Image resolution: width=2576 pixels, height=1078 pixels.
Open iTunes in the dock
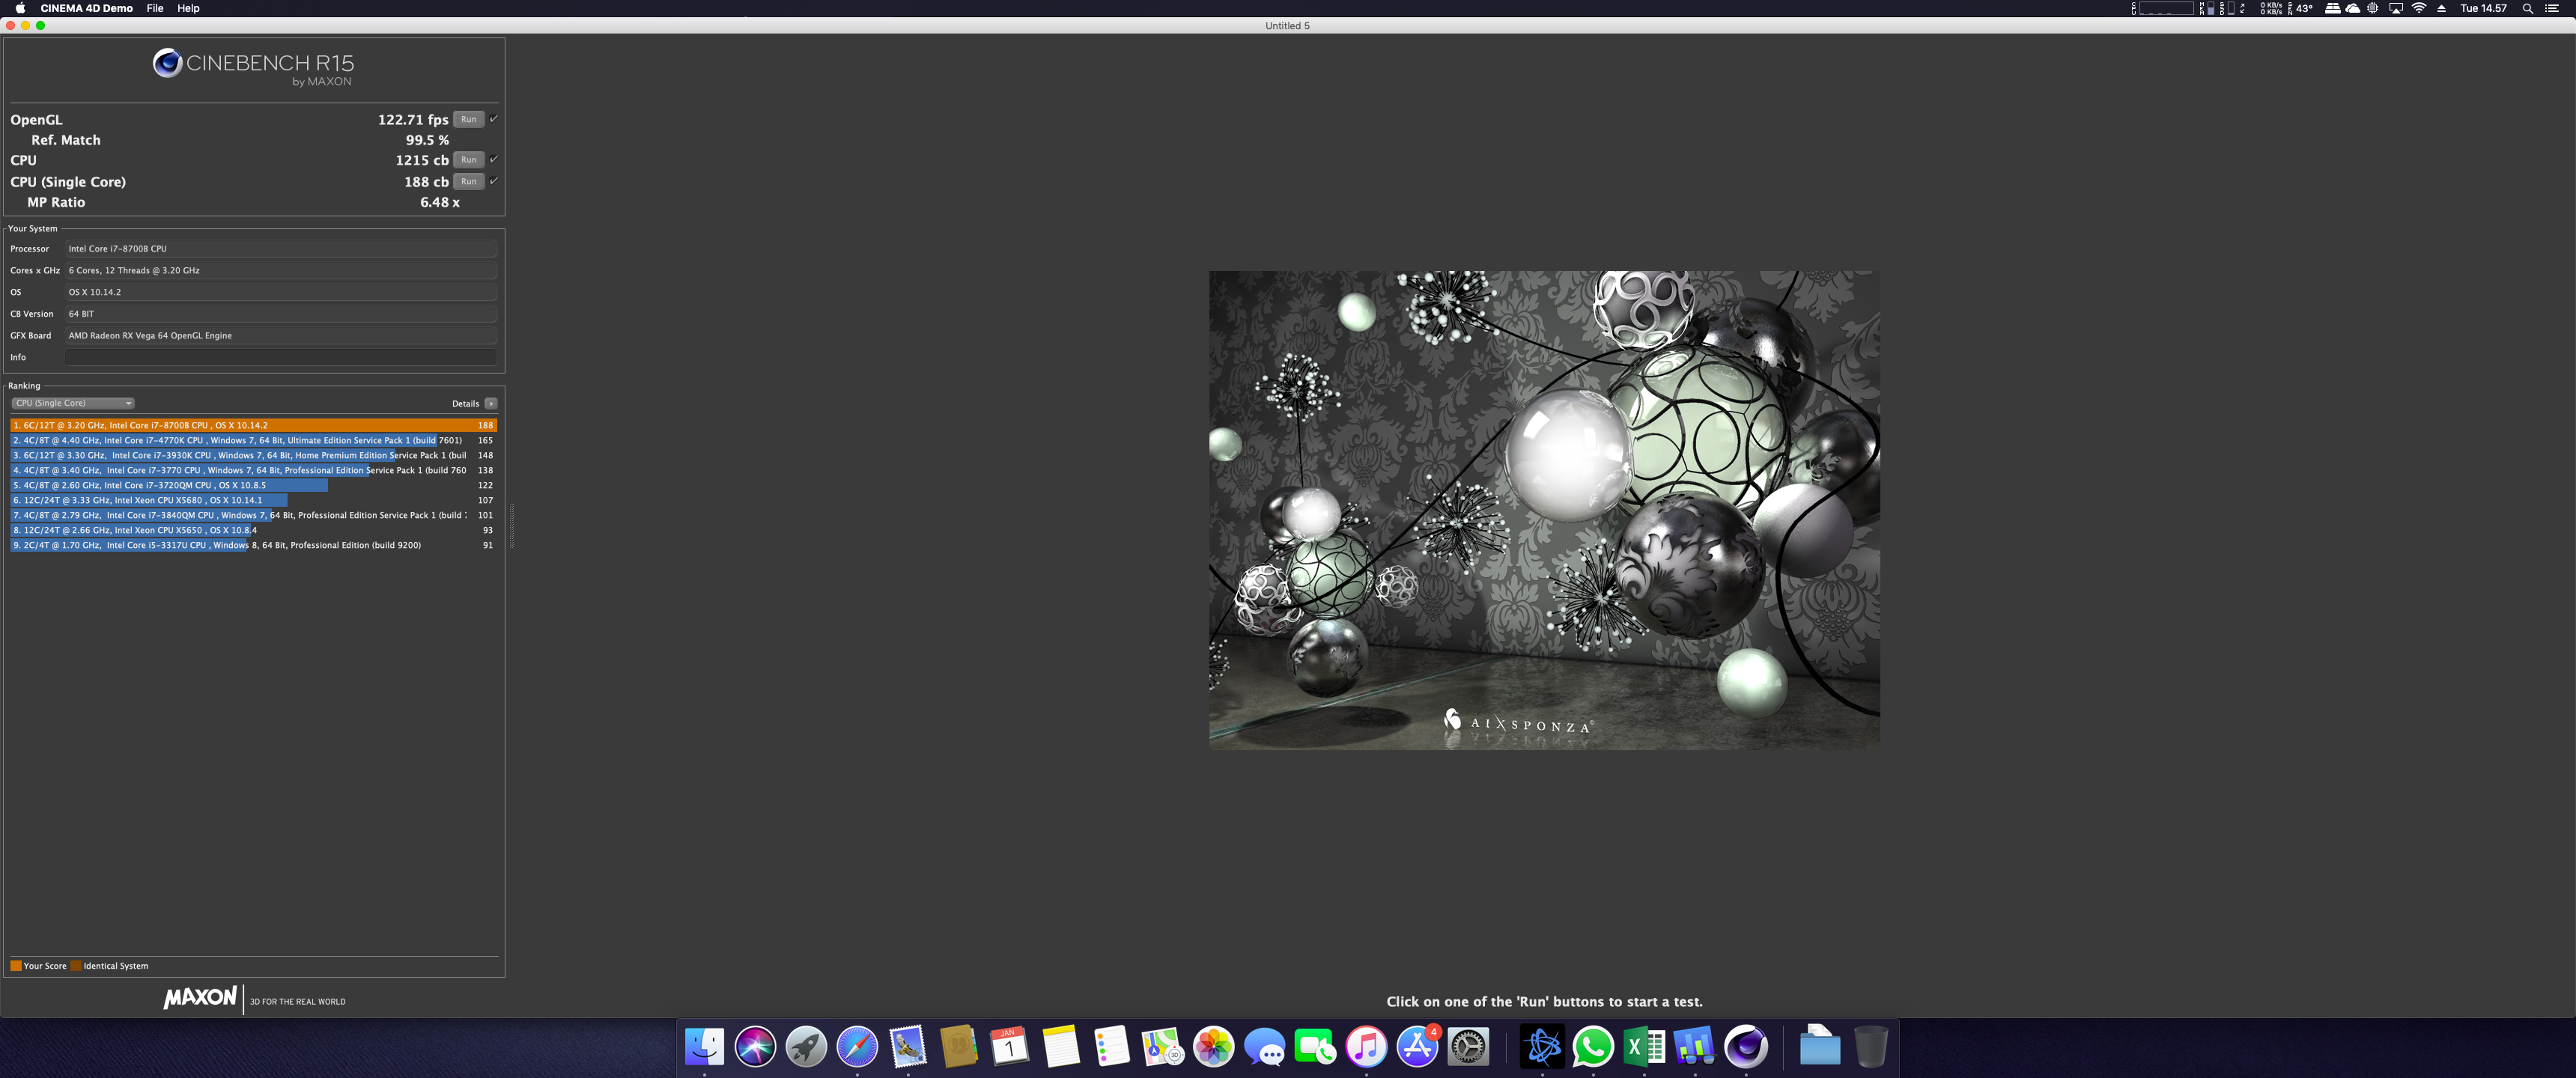click(x=1366, y=1047)
